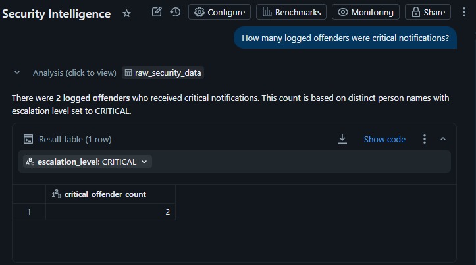Image resolution: width=476 pixels, height=265 pixels.
Task: Expand the Analysis section chevron
Action: (17, 73)
